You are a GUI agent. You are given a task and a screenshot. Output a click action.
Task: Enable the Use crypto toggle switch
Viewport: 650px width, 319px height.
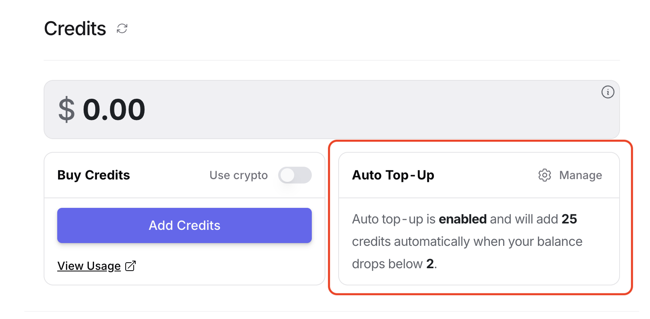pyautogui.click(x=295, y=175)
